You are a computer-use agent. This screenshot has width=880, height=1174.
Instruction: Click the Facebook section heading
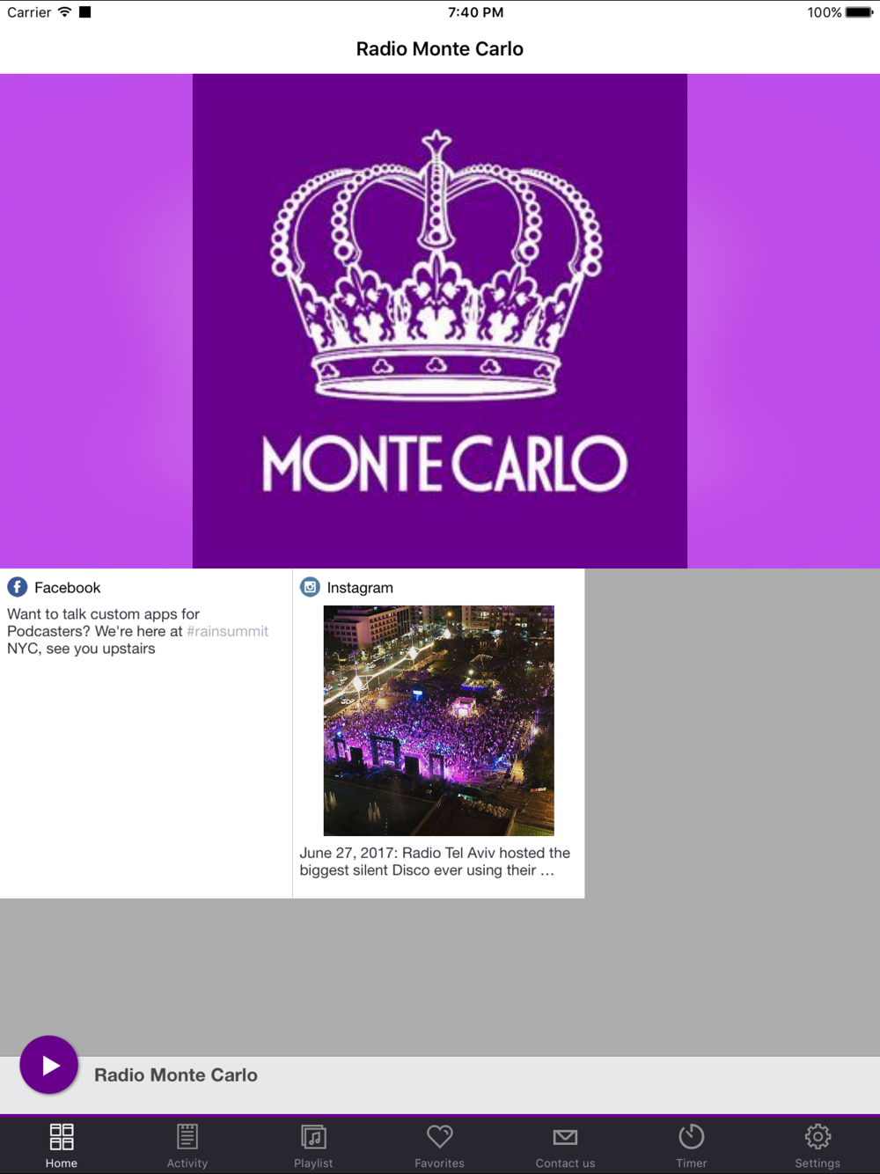[68, 587]
